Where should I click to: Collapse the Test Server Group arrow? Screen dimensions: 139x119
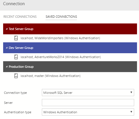(7, 29)
